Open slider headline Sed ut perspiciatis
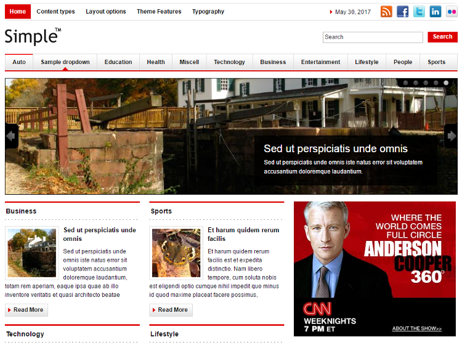 [x=336, y=149]
